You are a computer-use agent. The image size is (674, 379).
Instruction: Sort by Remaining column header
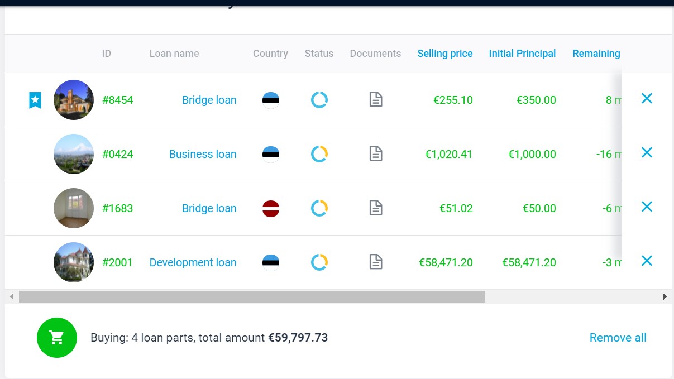pos(596,54)
